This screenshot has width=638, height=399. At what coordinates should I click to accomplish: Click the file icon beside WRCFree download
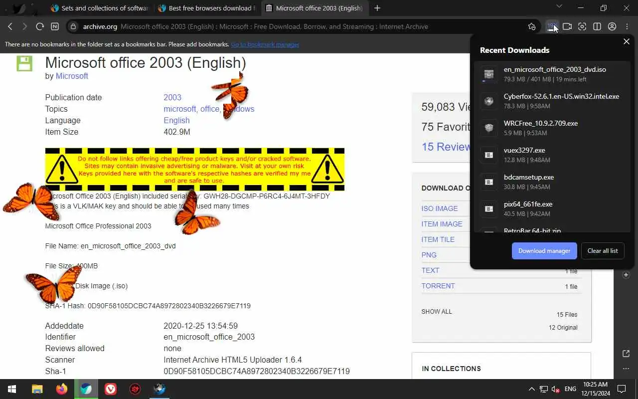click(489, 128)
